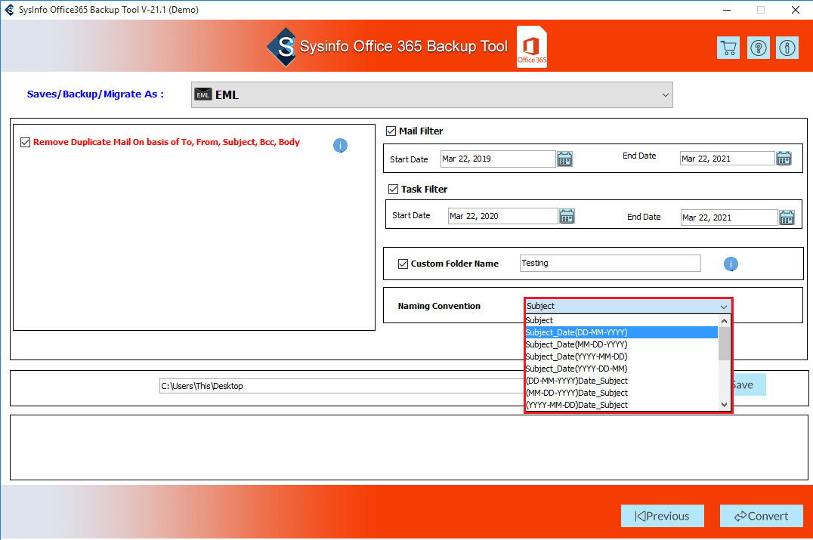Uncheck the Remove Duplicate Mail checkbox

tap(26, 142)
